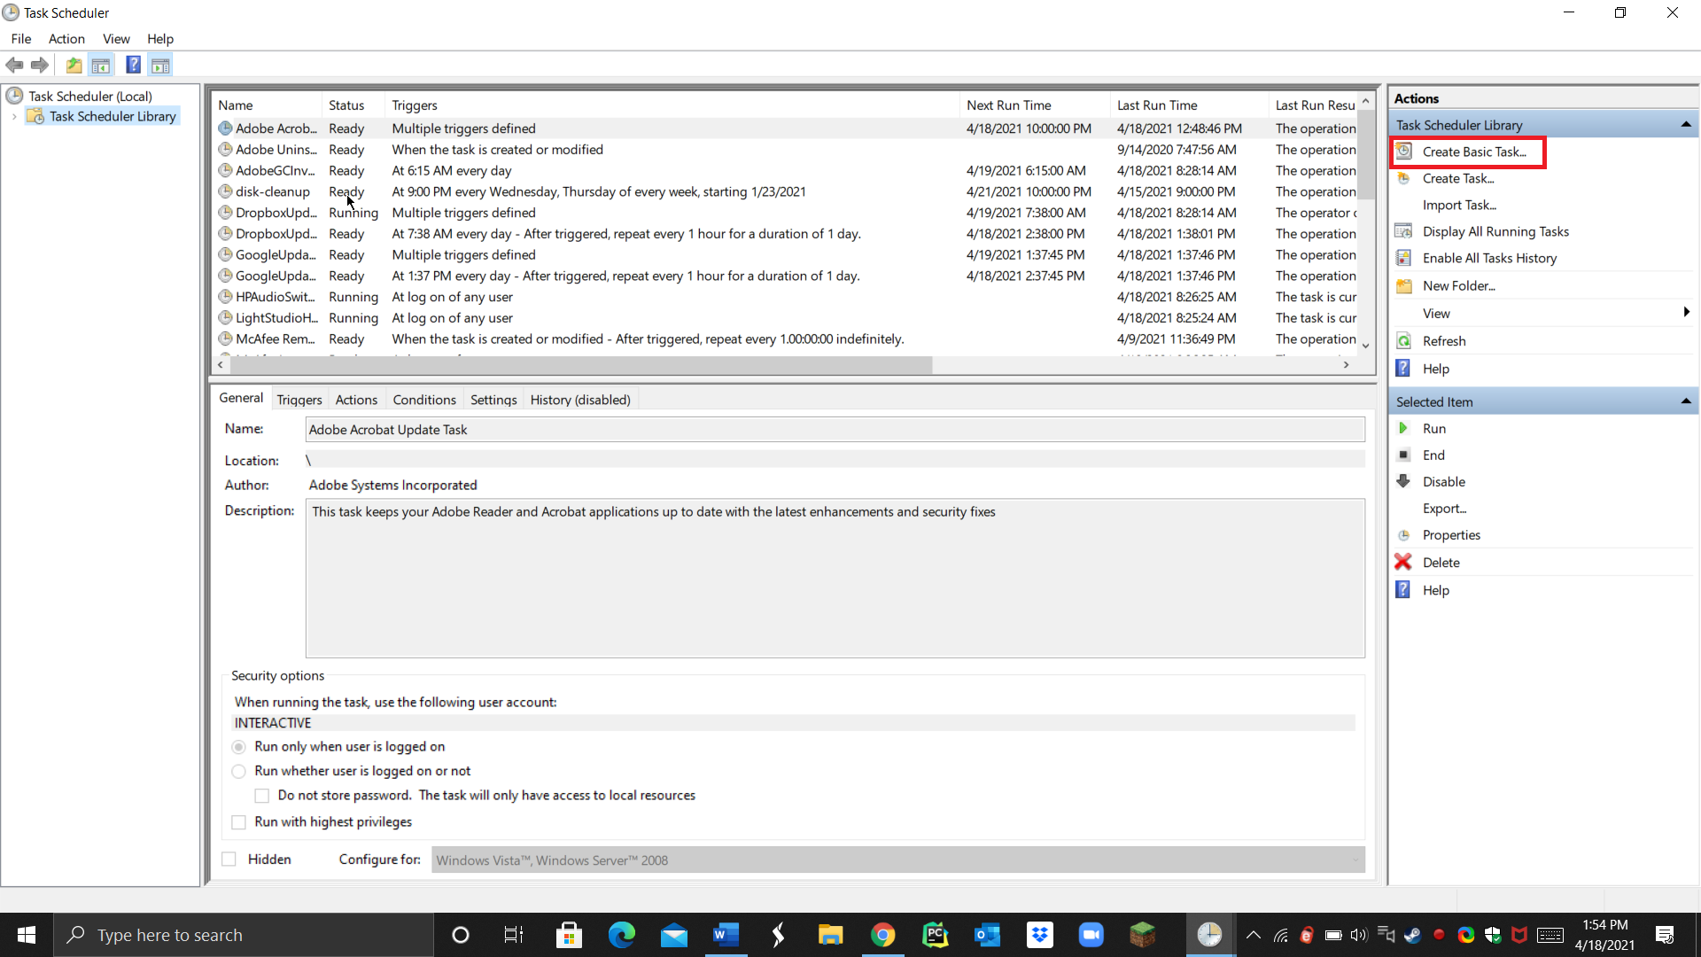This screenshot has width=1701, height=957.
Task: Expand the Task Scheduler Library tree node
Action: tap(14, 116)
